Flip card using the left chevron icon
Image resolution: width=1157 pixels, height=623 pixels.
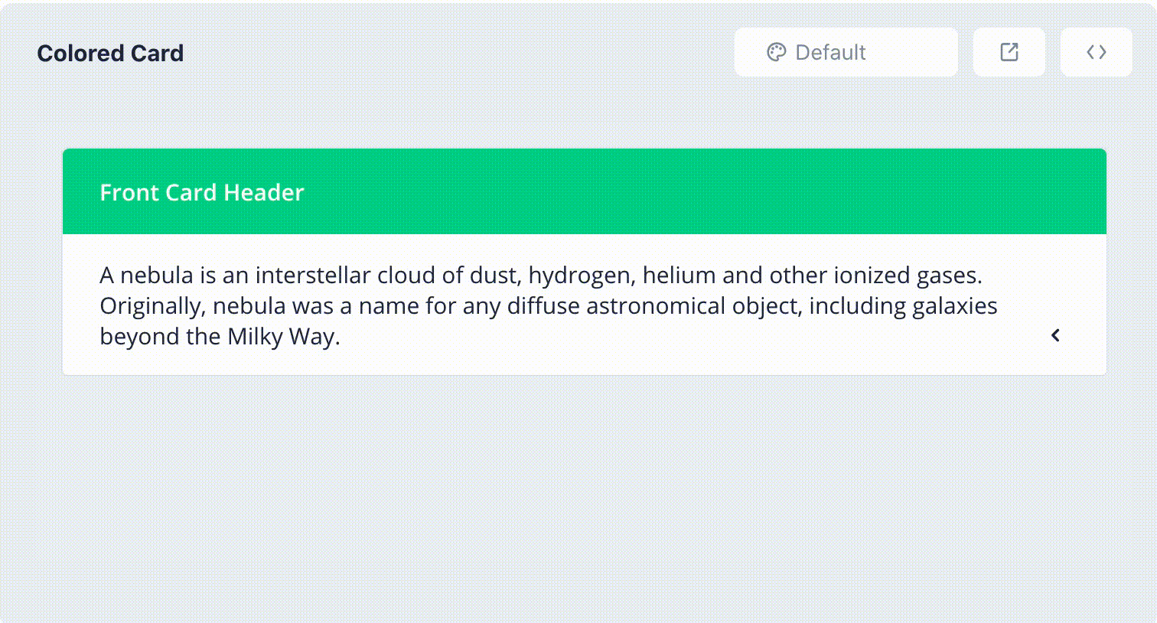pyautogui.click(x=1055, y=335)
